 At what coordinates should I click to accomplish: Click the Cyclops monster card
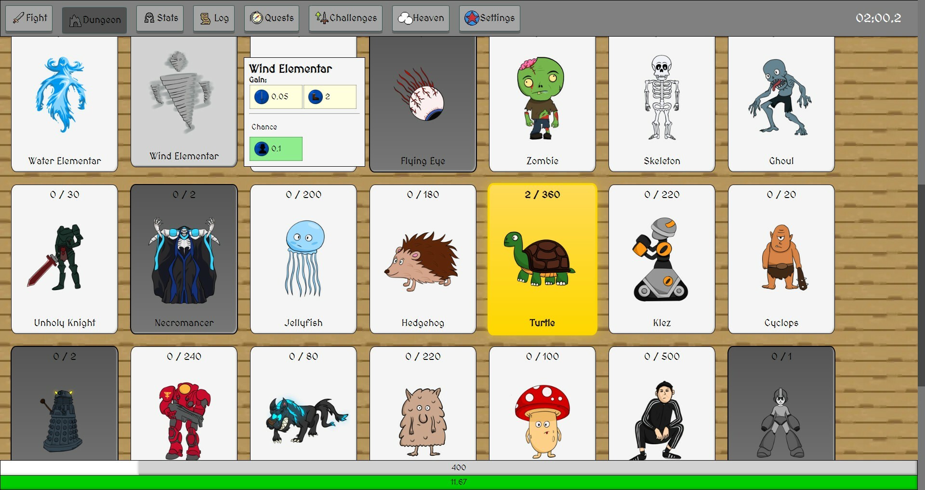(x=781, y=259)
